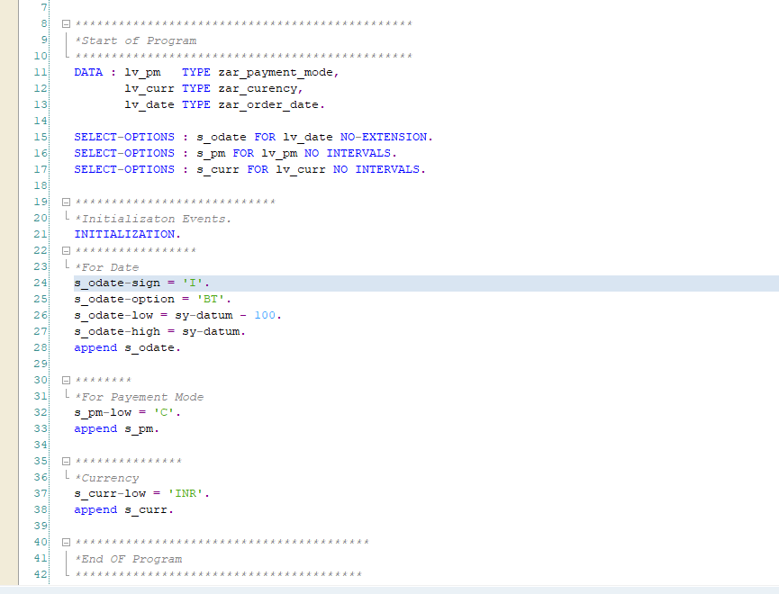Image resolution: width=779 pixels, height=594 pixels.
Task: Click the INITIALIZATION keyword
Action: [x=124, y=234]
